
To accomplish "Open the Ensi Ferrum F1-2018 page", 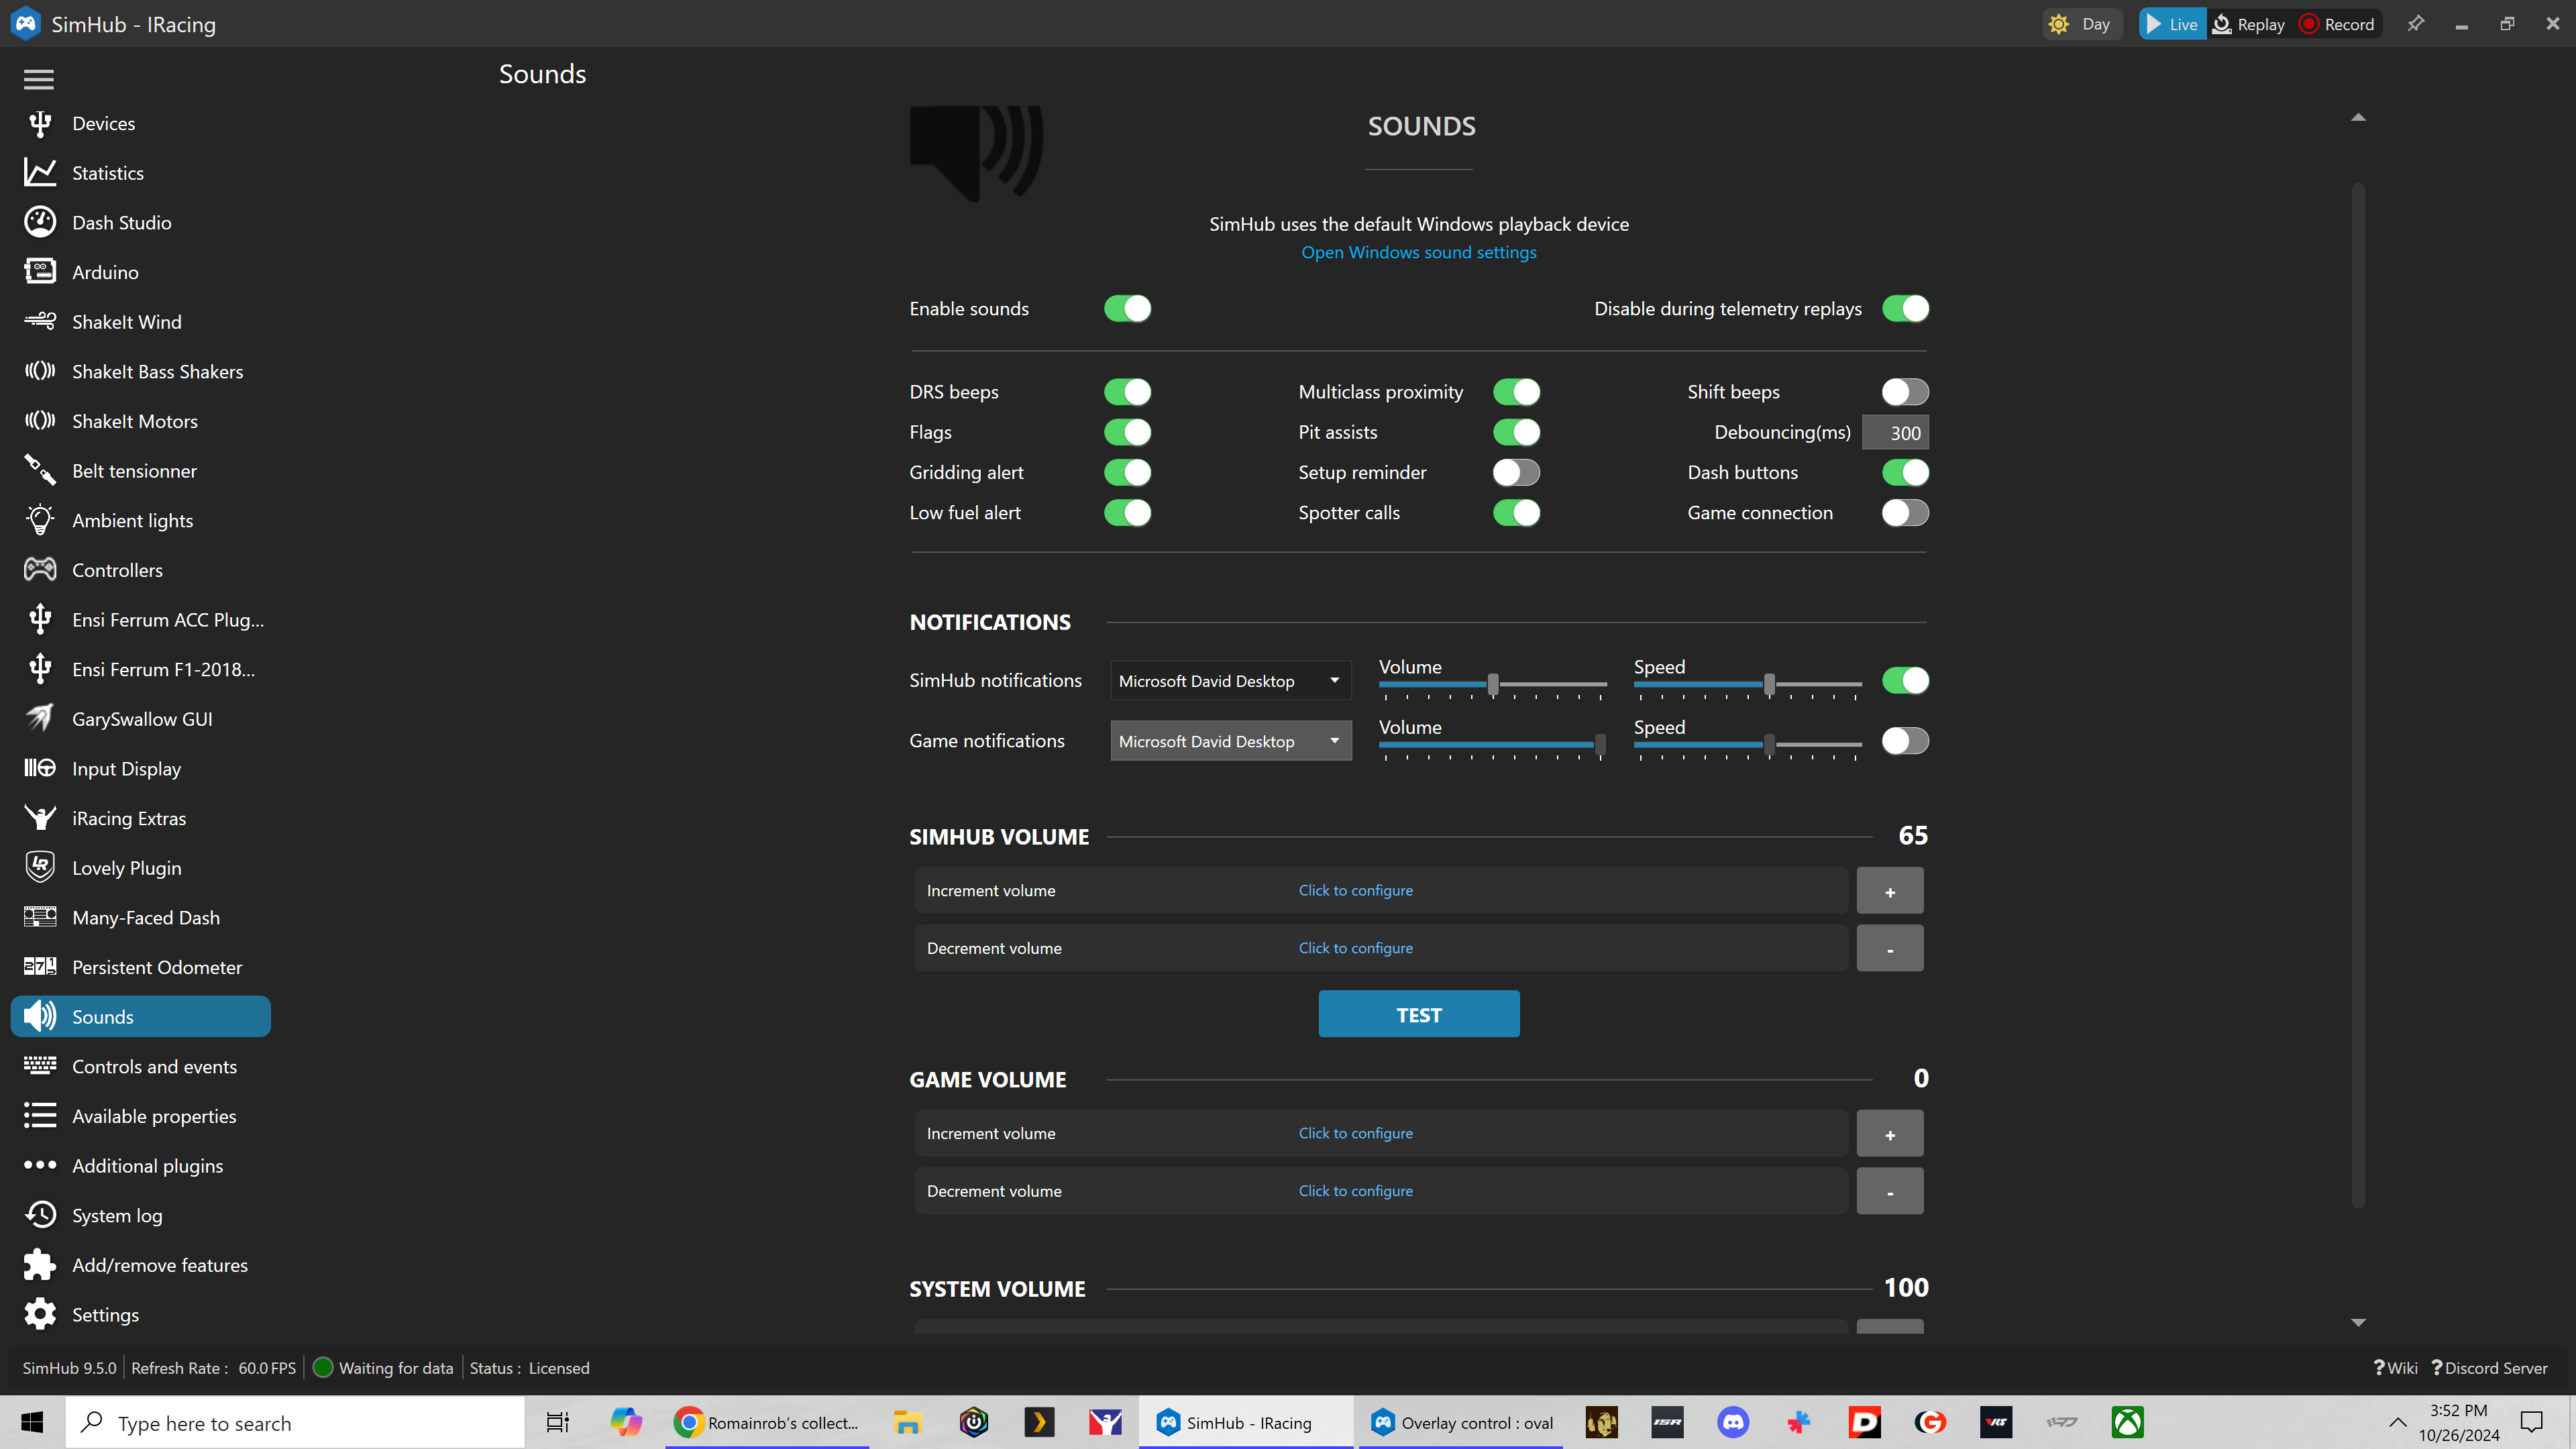I will [x=141, y=669].
